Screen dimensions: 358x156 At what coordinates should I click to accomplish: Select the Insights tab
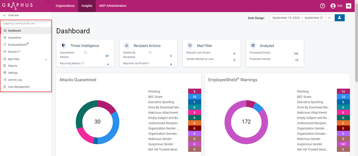pyautogui.click(x=87, y=6)
